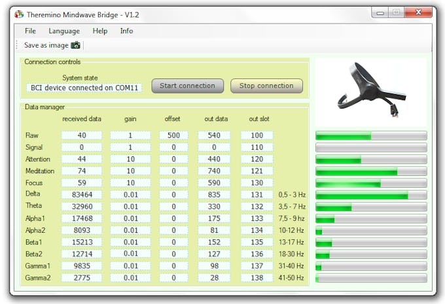
Task: Click the Focus level progress bar
Action: (x=371, y=183)
